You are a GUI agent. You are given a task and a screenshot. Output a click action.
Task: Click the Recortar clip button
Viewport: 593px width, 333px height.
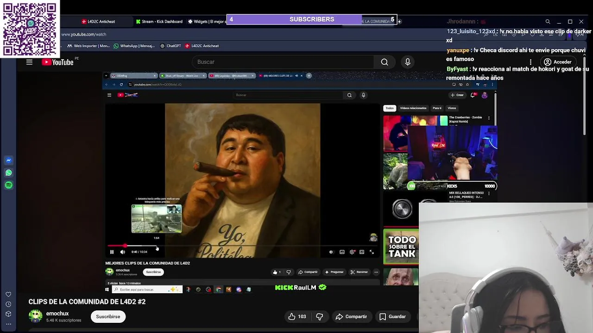click(x=360, y=272)
